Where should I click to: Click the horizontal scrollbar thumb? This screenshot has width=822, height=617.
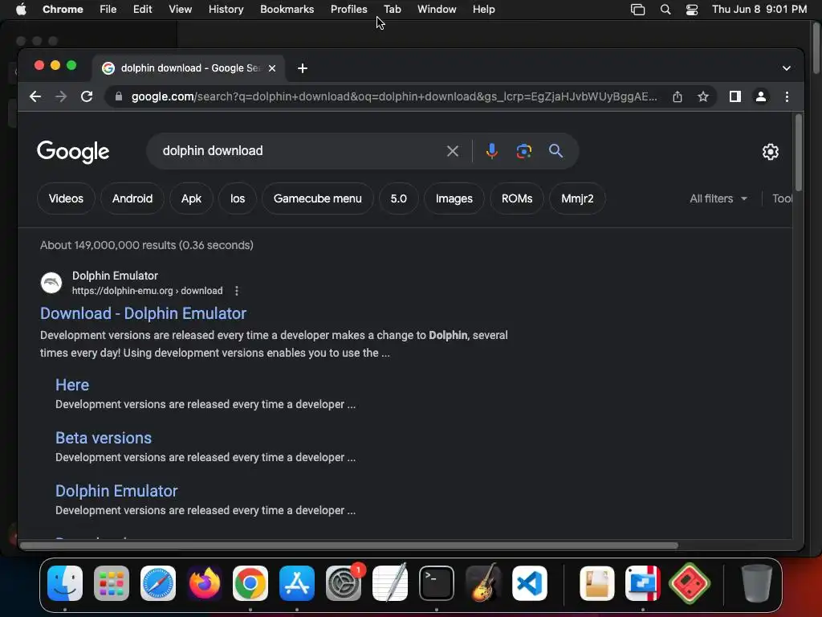point(348,545)
